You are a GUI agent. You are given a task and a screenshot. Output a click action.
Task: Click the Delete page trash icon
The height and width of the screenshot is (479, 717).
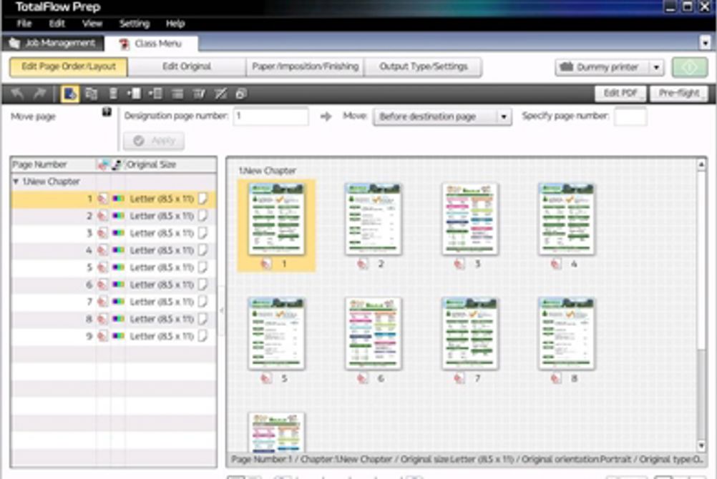[113, 94]
